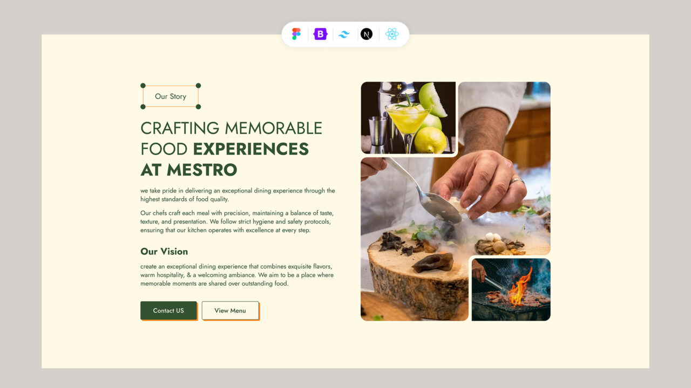Click top-right corner dot of Our Story box
This screenshot has width=691, height=388.
[198, 86]
